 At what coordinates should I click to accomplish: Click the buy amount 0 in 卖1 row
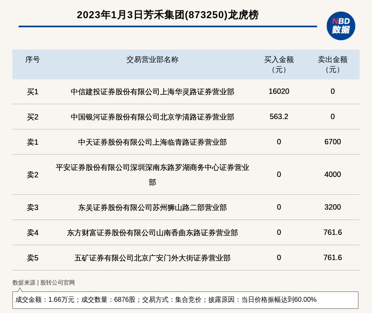pos(279,142)
